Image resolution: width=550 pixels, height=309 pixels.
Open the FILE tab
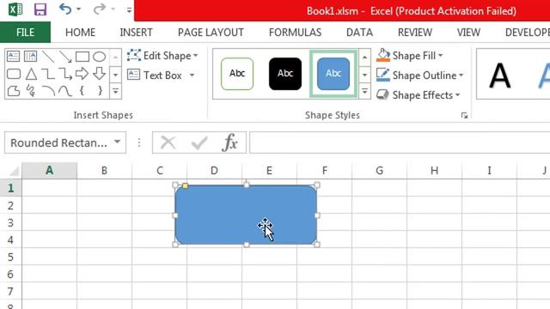click(x=25, y=33)
